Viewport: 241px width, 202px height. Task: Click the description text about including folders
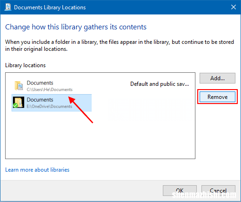coord(120,45)
